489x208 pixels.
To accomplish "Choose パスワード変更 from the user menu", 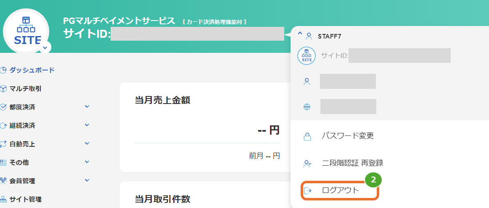I will [x=348, y=136].
